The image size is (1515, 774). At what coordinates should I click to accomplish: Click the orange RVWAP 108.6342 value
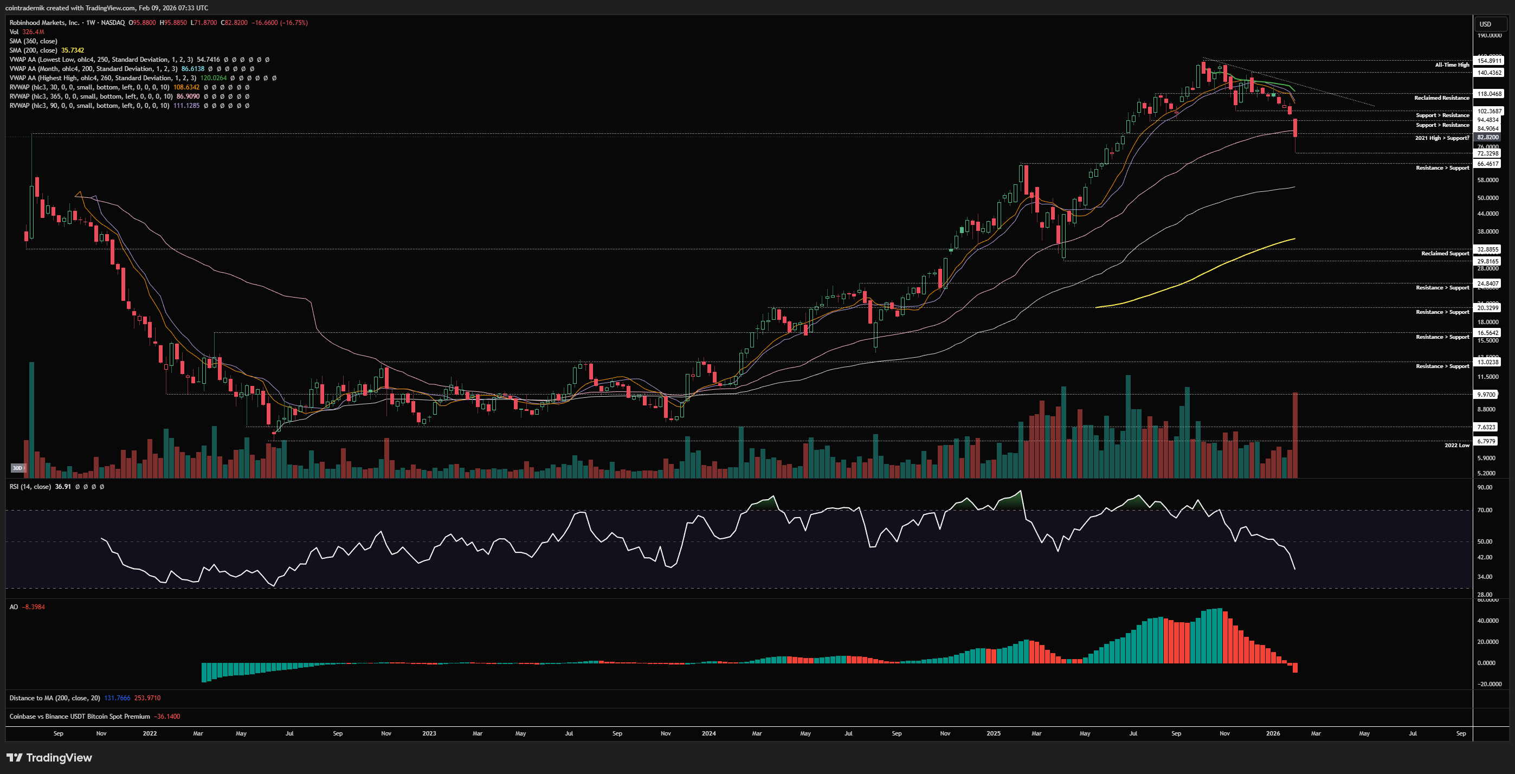pyautogui.click(x=186, y=87)
